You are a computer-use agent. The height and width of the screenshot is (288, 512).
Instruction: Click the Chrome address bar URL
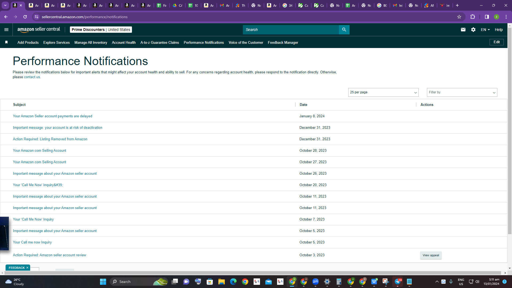(x=85, y=17)
